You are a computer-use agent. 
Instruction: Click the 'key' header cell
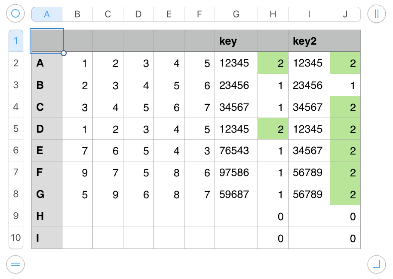tap(236, 41)
